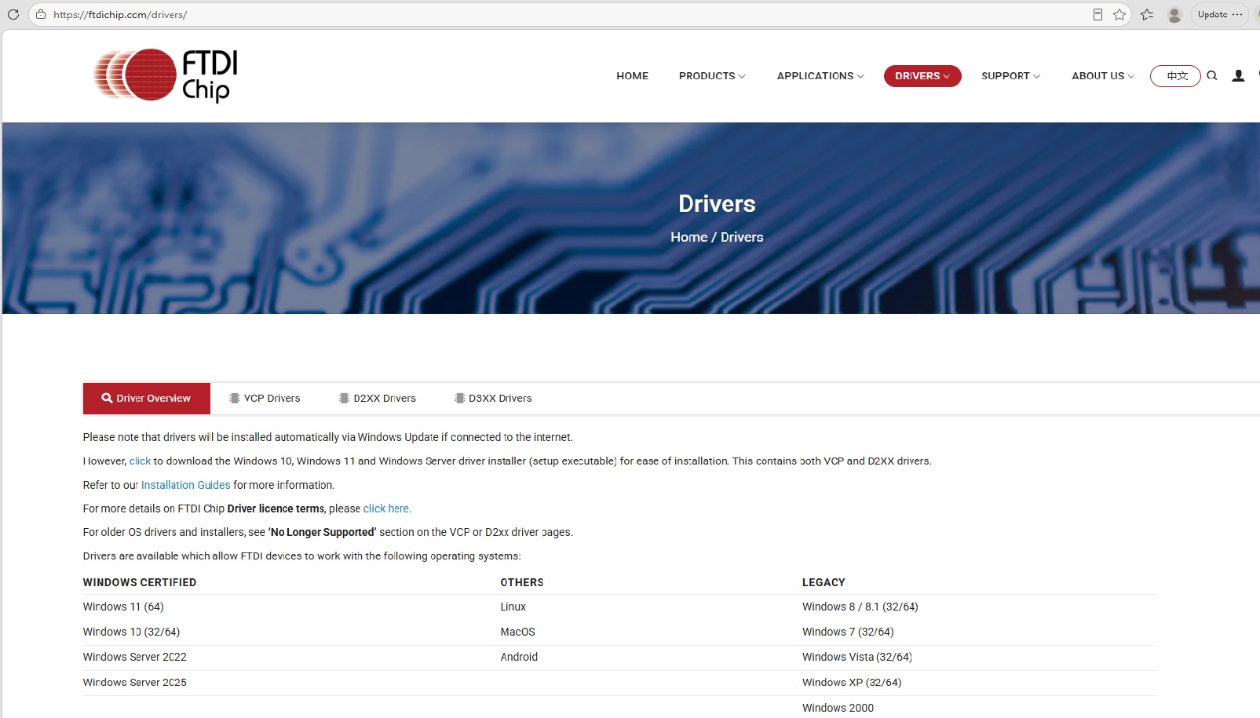Switch to the D2XX Drivers tab
Screen dimensions: 1260x718
point(378,399)
